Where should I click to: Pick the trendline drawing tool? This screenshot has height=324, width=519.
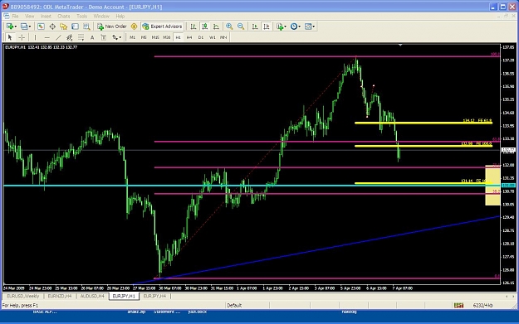[58, 37]
